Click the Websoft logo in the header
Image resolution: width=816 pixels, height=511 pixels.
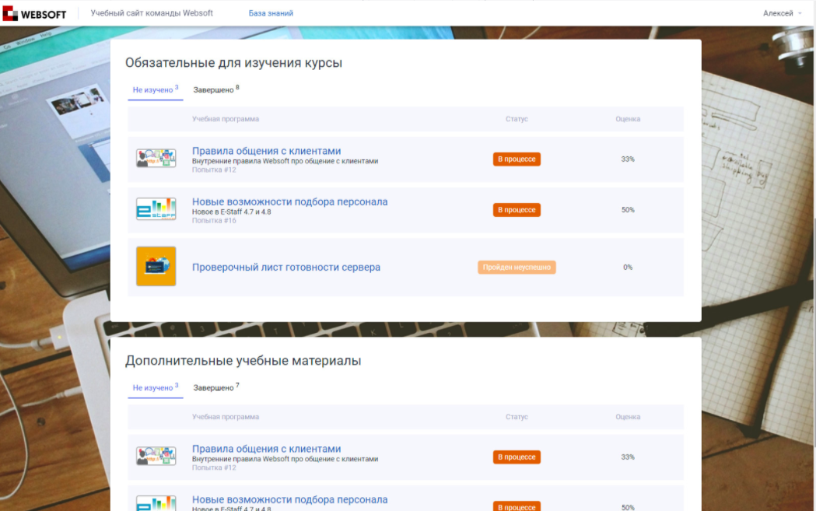[x=34, y=13]
